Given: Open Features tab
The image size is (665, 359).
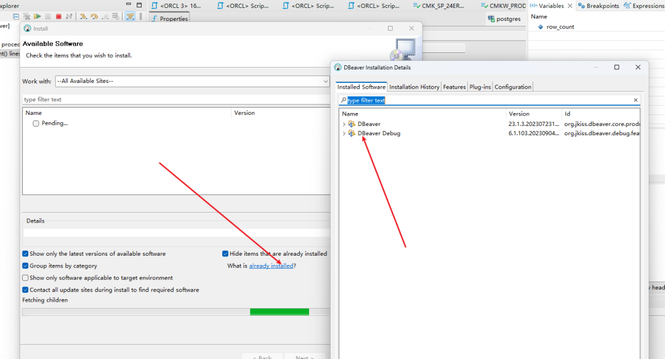Looking at the screenshot, I should [454, 87].
